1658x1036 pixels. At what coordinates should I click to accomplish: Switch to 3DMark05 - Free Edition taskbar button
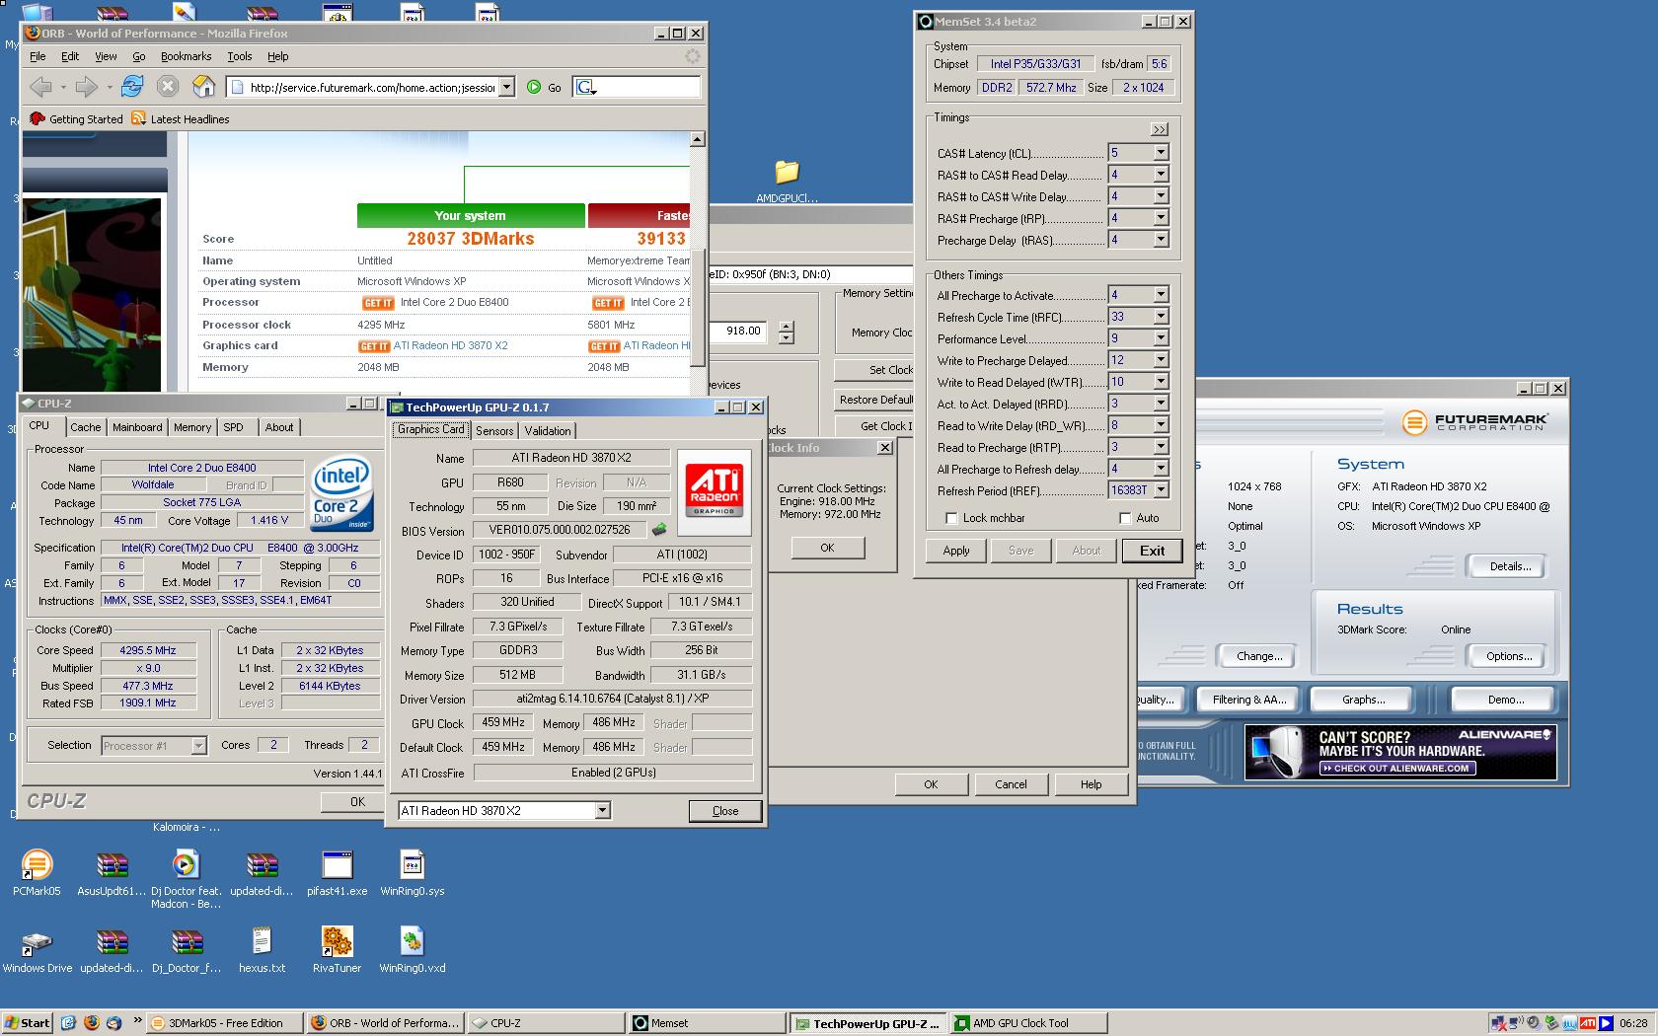pyautogui.click(x=224, y=1023)
